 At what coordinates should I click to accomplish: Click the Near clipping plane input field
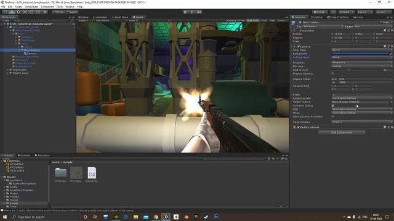pos(365,79)
